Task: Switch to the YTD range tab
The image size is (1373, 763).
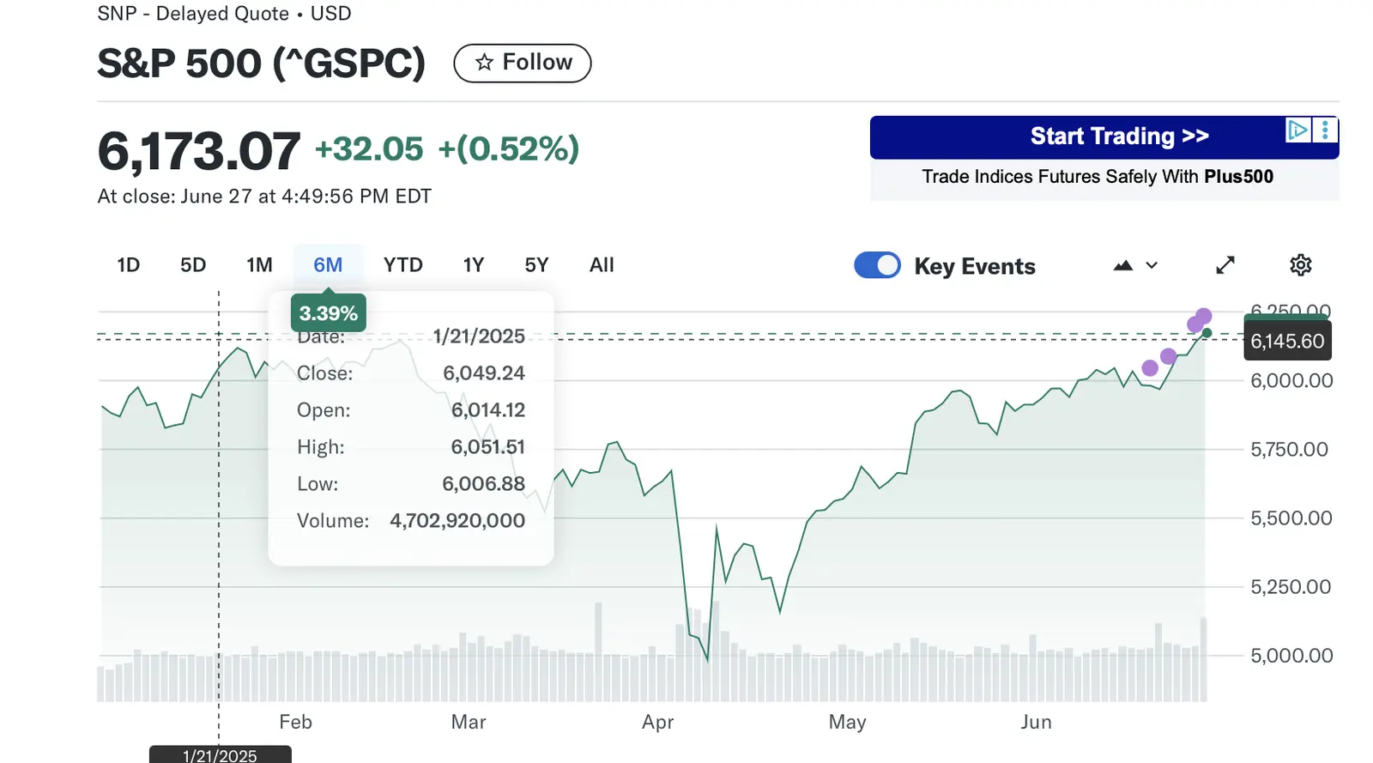Action: click(x=402, y=265)
